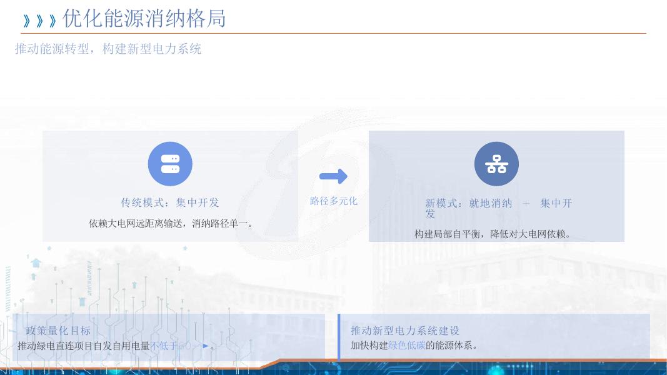Click the plus sign between 就地消纳 and 集中开发
The image size is (667, 375).
click(526, 203)
